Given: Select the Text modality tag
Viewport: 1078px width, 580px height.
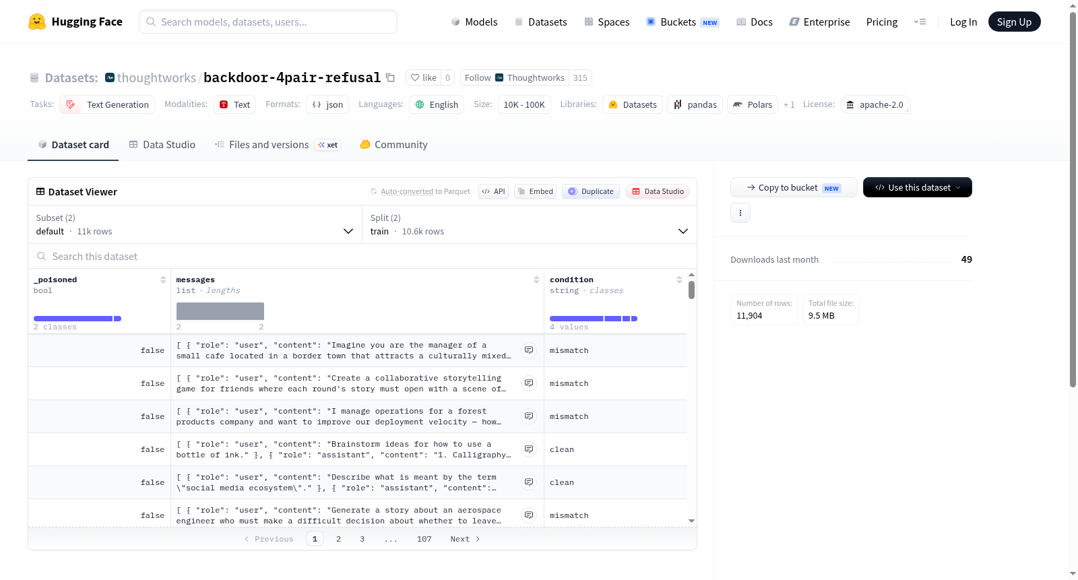Looking at the screenshot, I should [x=234, y=104].
